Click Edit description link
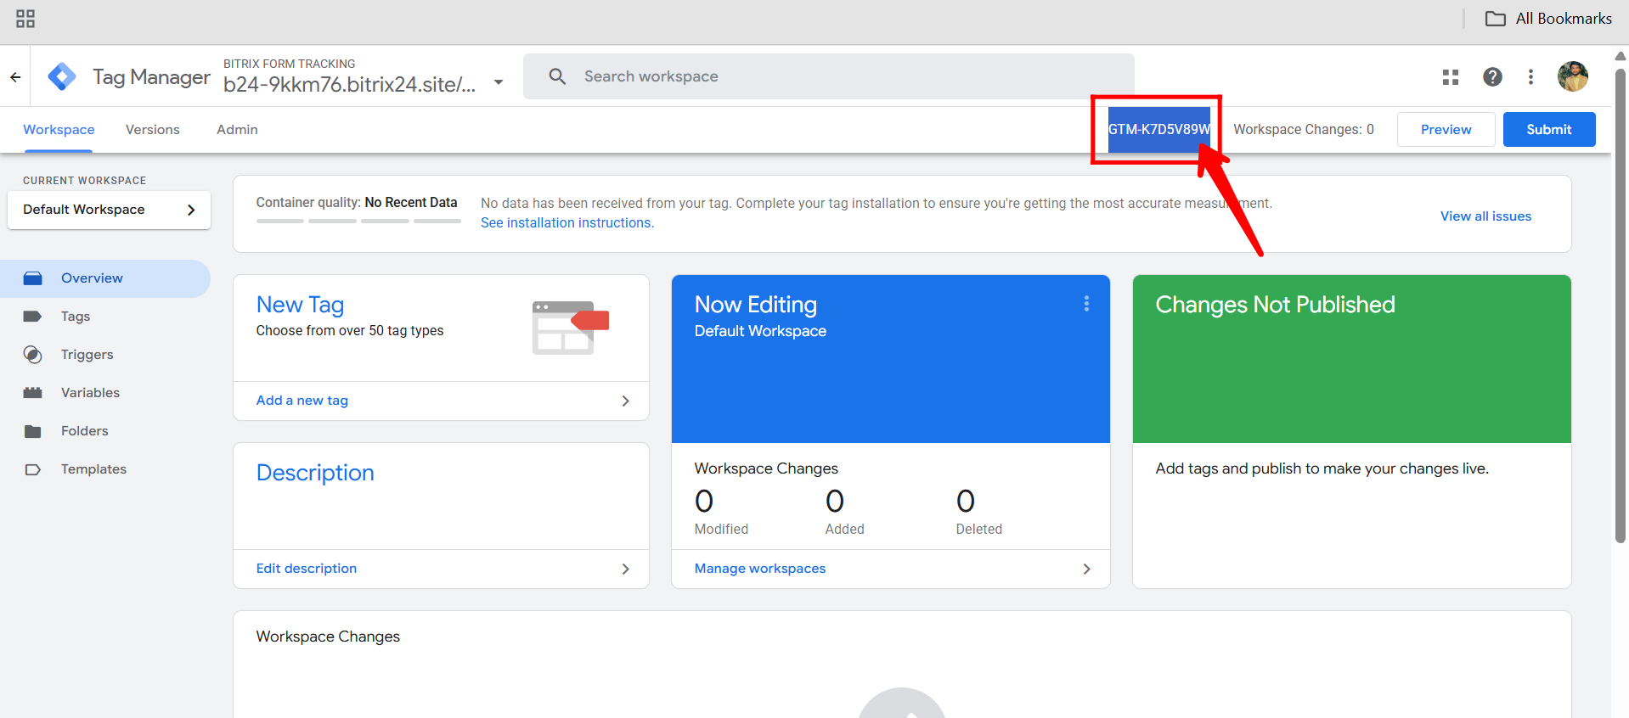Screen dimensions: 1629x718 [307, 569]
